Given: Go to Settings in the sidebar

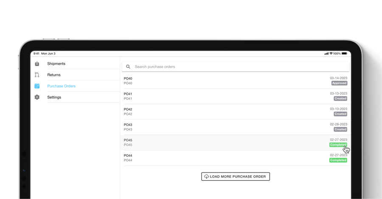Looking at the screenshot, I should click(x=54, y=97).
